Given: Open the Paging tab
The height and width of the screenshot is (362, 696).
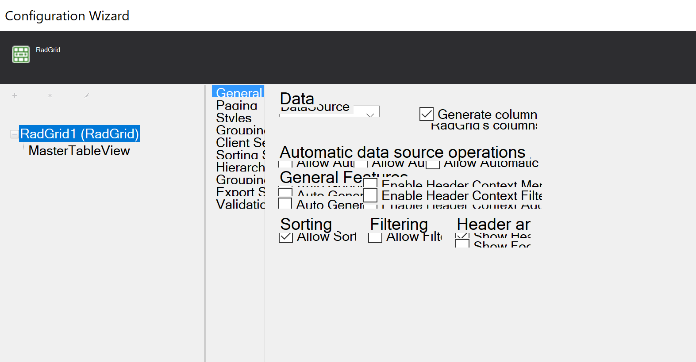Looking at the screenshot, I should pos(237,105).
